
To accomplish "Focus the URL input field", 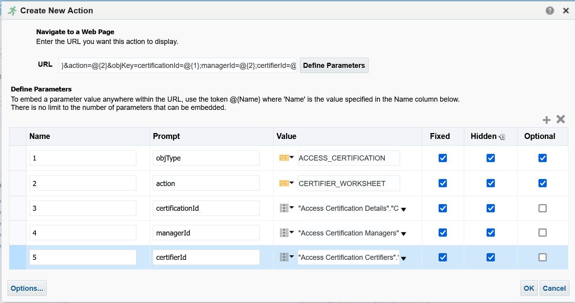I will [178, 66].
